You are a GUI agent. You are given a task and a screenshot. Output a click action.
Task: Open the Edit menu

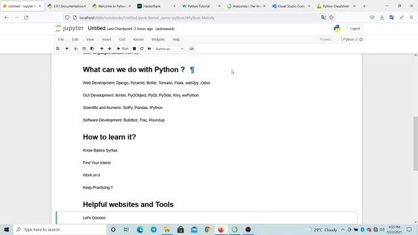point(75,39)
